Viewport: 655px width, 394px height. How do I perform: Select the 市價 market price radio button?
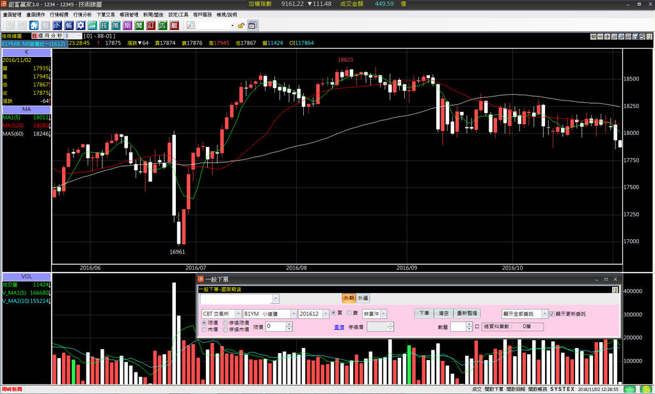204,329
